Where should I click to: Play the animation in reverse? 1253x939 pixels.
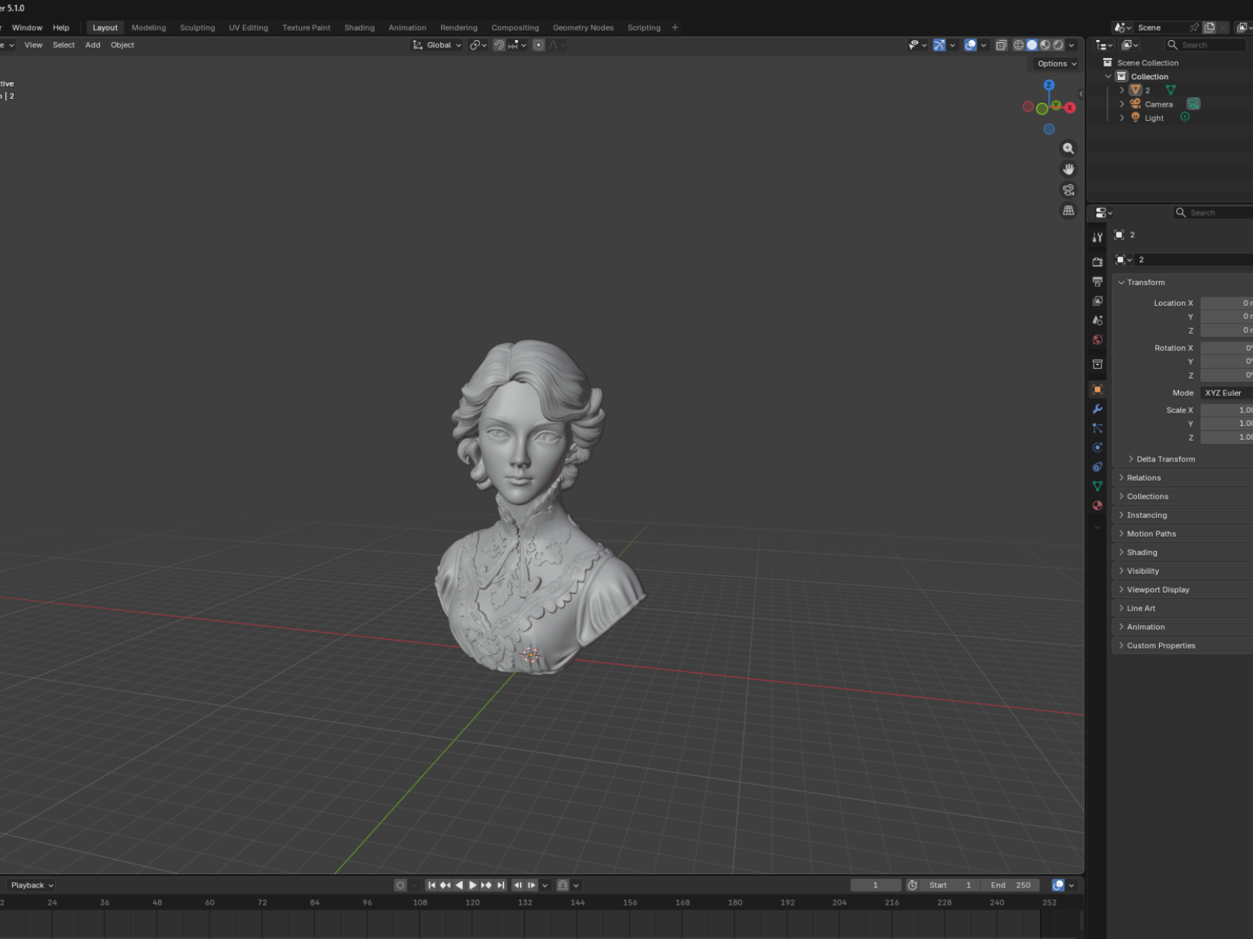[459, 885]
